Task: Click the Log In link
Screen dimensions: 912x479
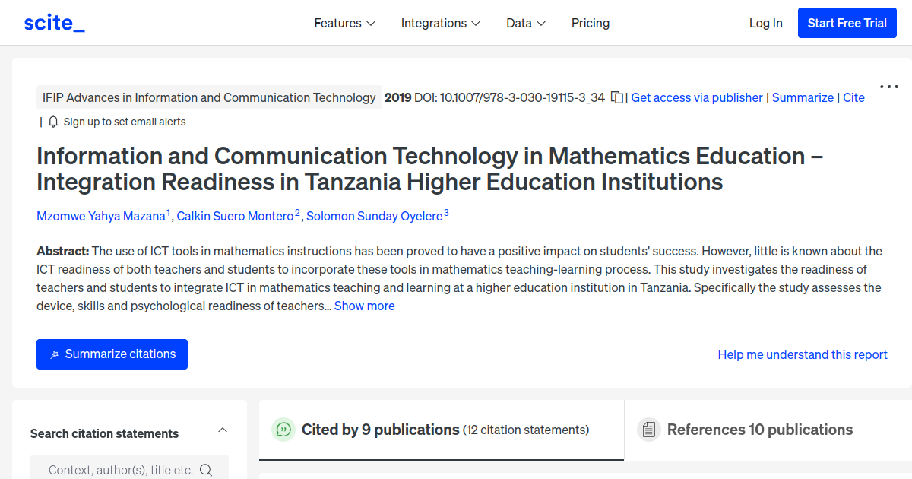Action: coord(765,23)
